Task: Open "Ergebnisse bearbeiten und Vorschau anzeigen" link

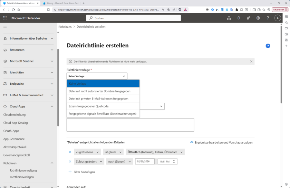Action: point(224,142)
